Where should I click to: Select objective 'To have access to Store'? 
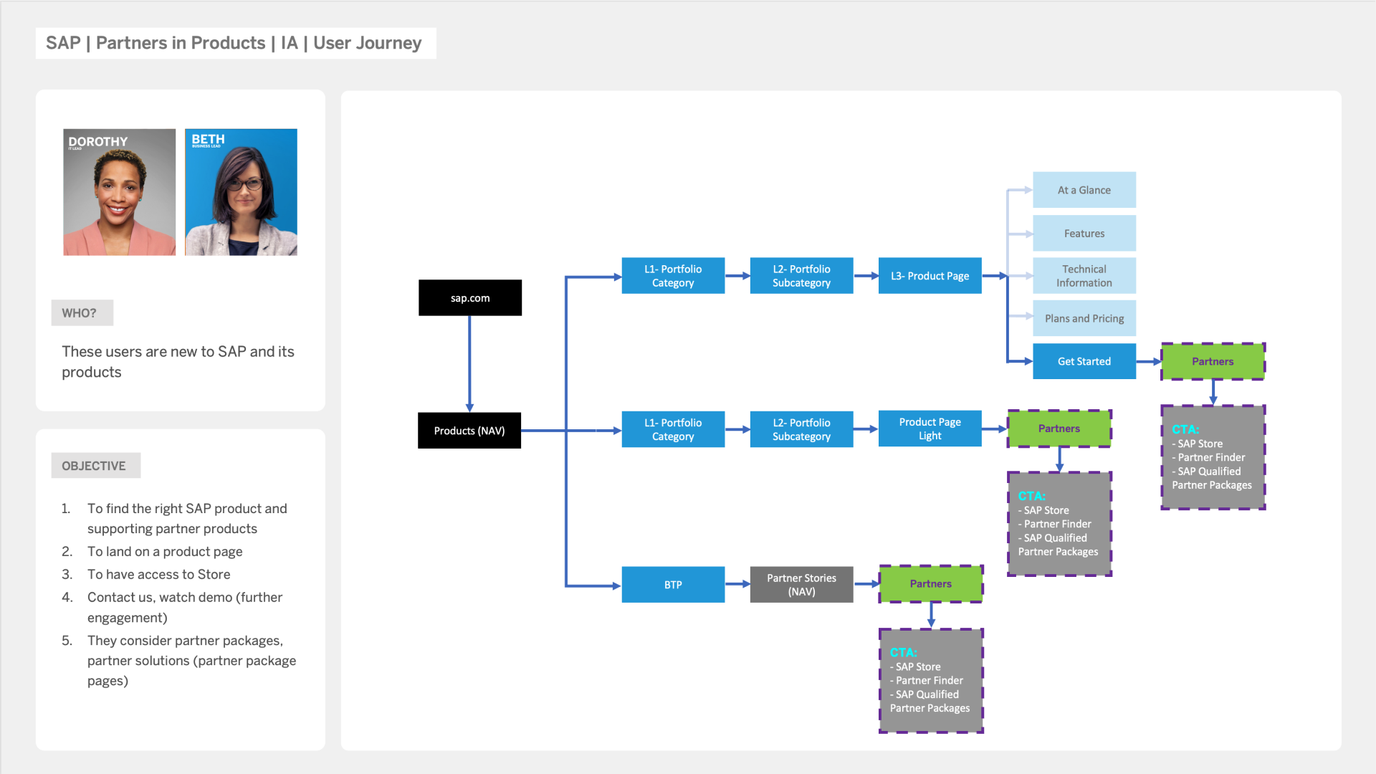[159, 575]
